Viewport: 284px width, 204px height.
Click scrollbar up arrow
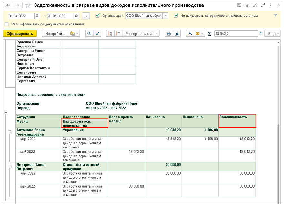click(279, 43)
